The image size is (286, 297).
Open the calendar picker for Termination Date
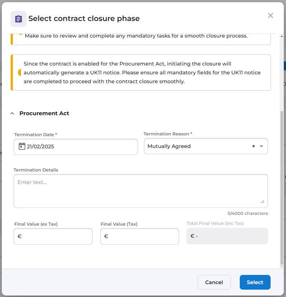click(x=22, y=146)
